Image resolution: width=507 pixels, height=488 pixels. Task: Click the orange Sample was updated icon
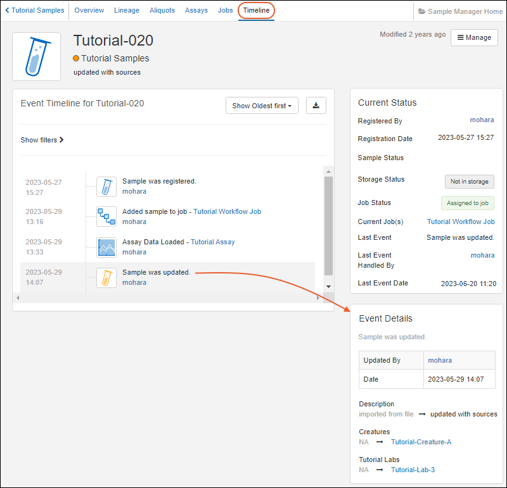106,277
